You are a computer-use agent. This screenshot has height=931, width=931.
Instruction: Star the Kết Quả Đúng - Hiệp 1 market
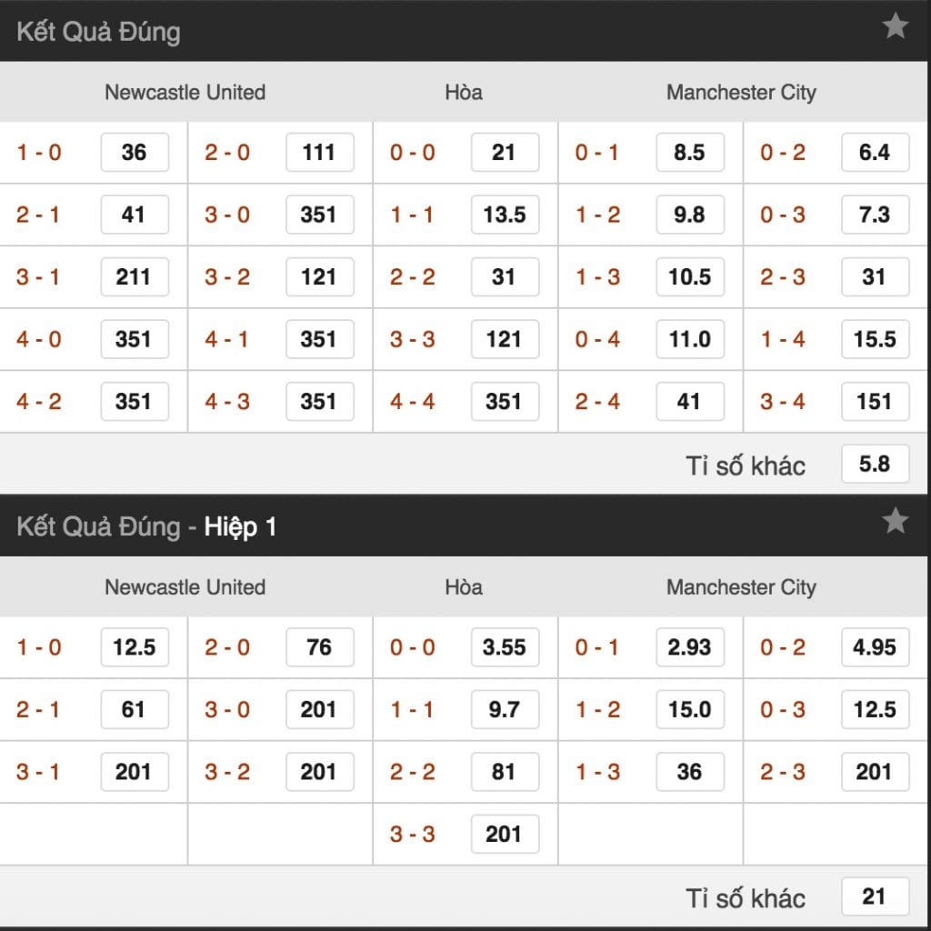pyautogui.click(x=896, y=521)
